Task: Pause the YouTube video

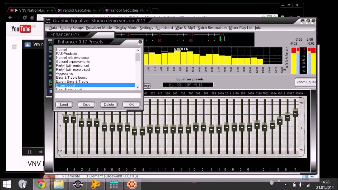Action: (29, 152)
